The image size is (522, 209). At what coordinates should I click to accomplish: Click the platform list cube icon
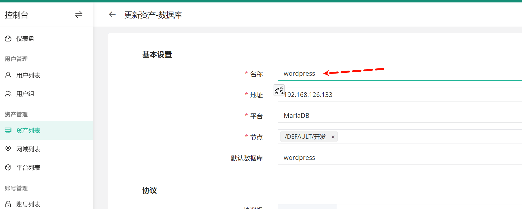pos(8,167)
